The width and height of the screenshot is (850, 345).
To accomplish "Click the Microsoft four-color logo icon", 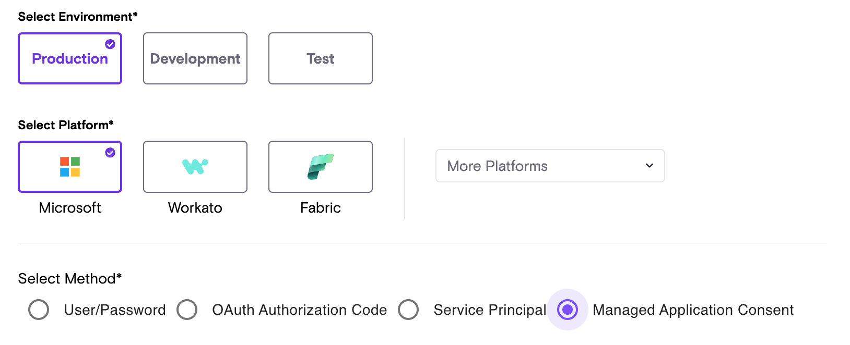I will tap(70, 167).
